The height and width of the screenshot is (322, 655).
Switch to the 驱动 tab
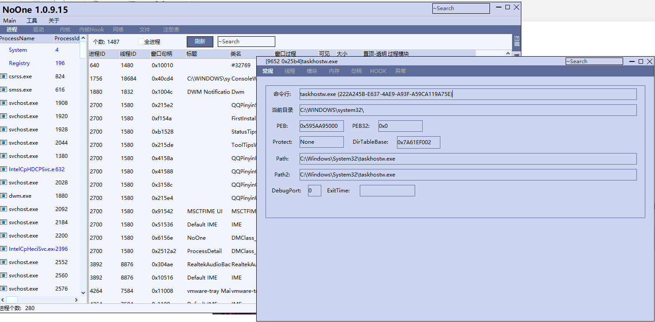point(39,30)
